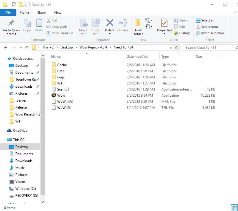The height and width of the screenshot is (211, 238).
Task: Click the Rename ribbon icon
Action: (123, 23)
